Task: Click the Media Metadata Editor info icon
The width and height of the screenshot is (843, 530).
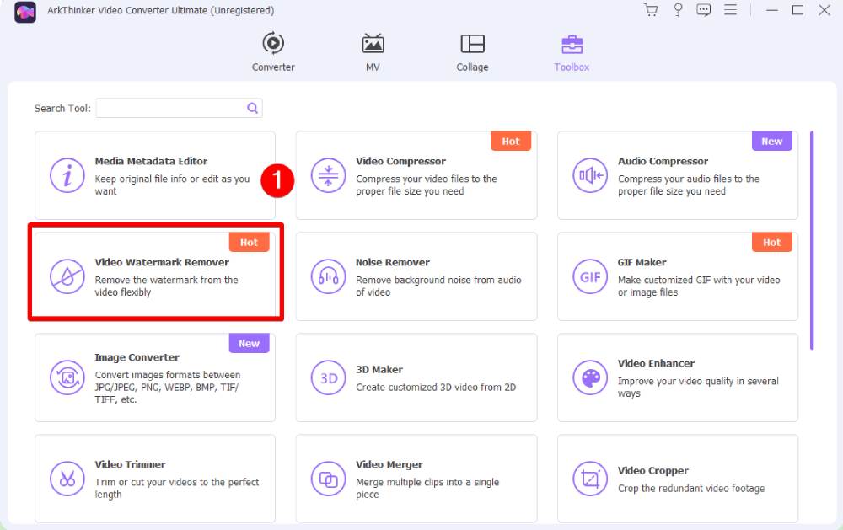Action: pos(67,175)
